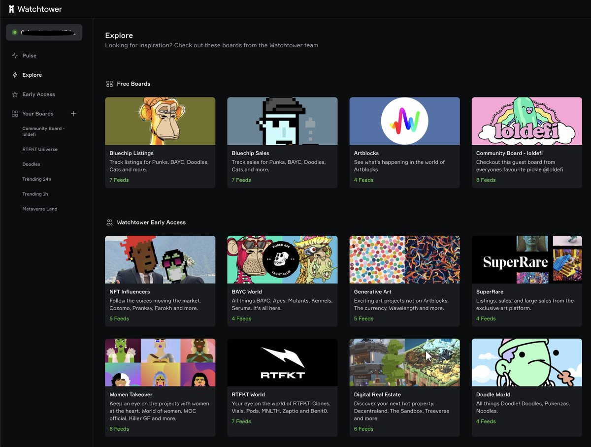Click the Explore page heading
Viewport: 591px width, 447px height.
[119, 35]
